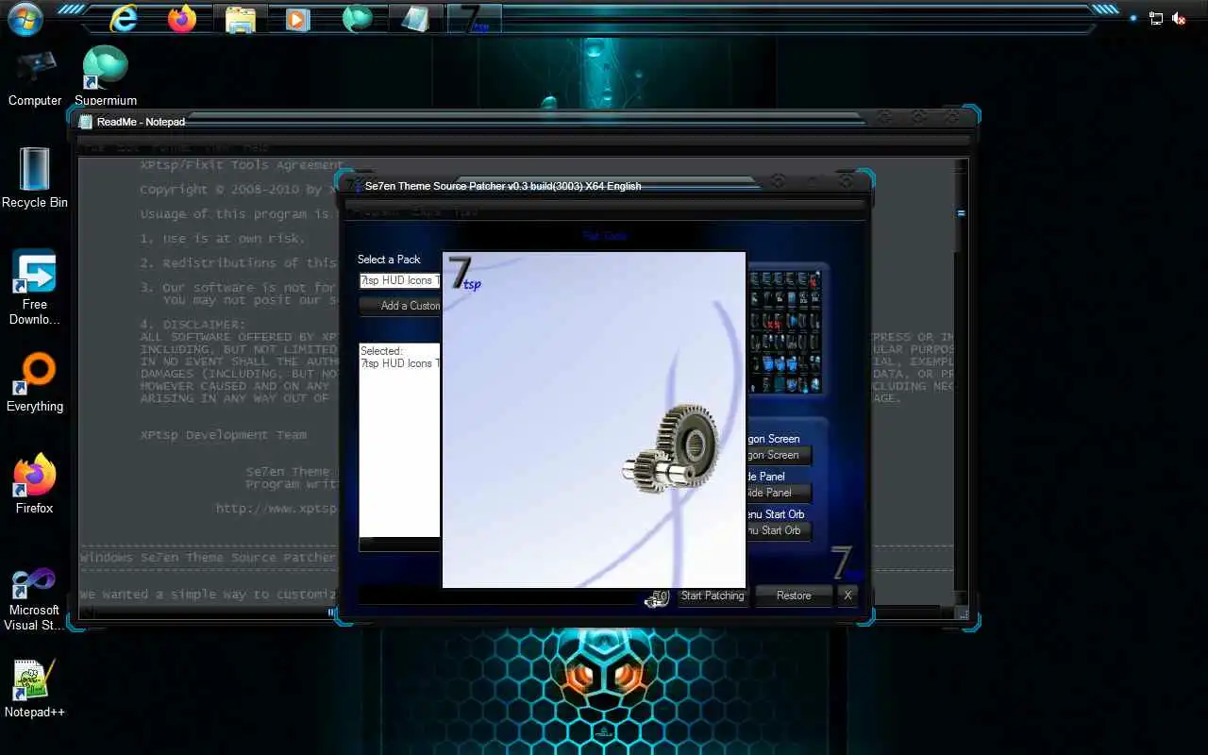
Task: Click the 7tsp logo on splash image
Action: coord(464,274)
